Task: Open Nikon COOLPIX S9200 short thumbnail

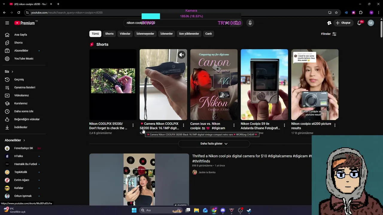Action: pos(113,85)
